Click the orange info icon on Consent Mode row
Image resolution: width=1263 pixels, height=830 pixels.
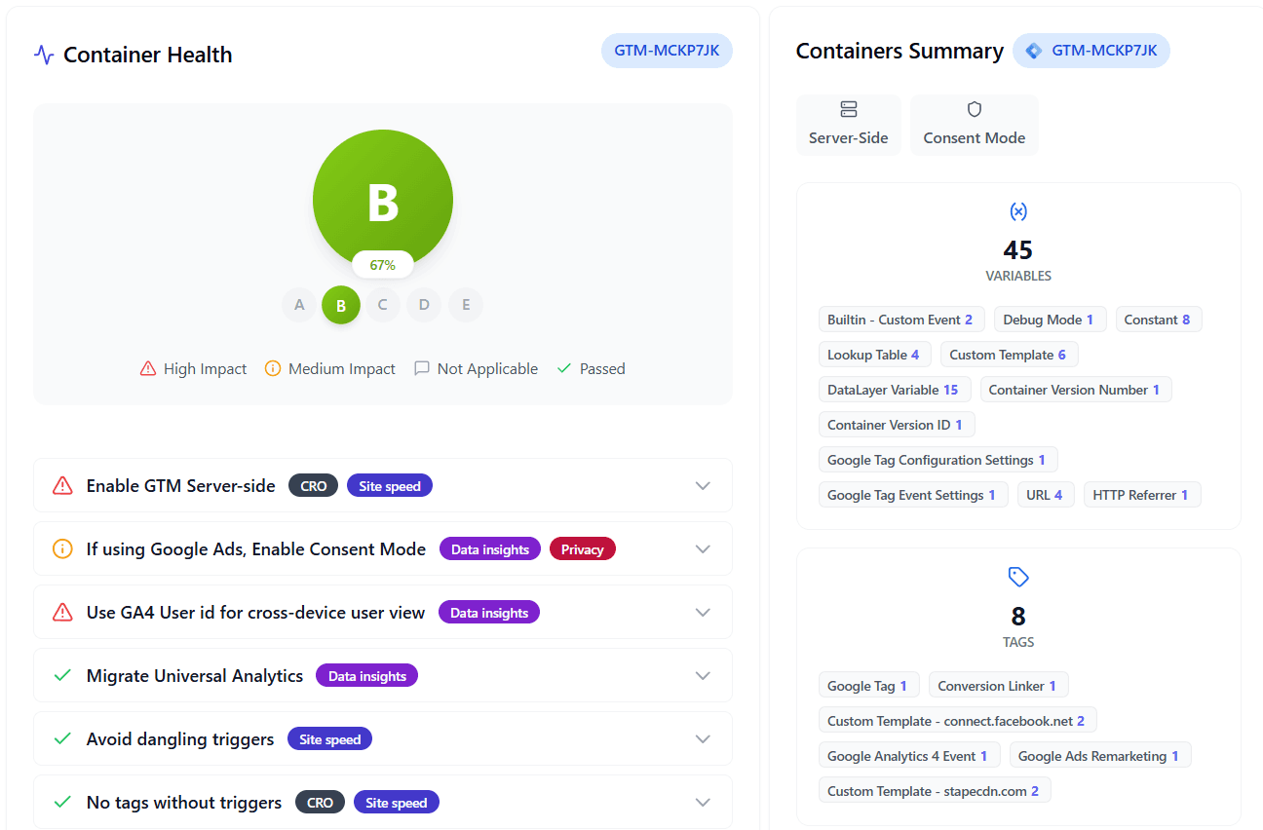click(x=62, y=548)
